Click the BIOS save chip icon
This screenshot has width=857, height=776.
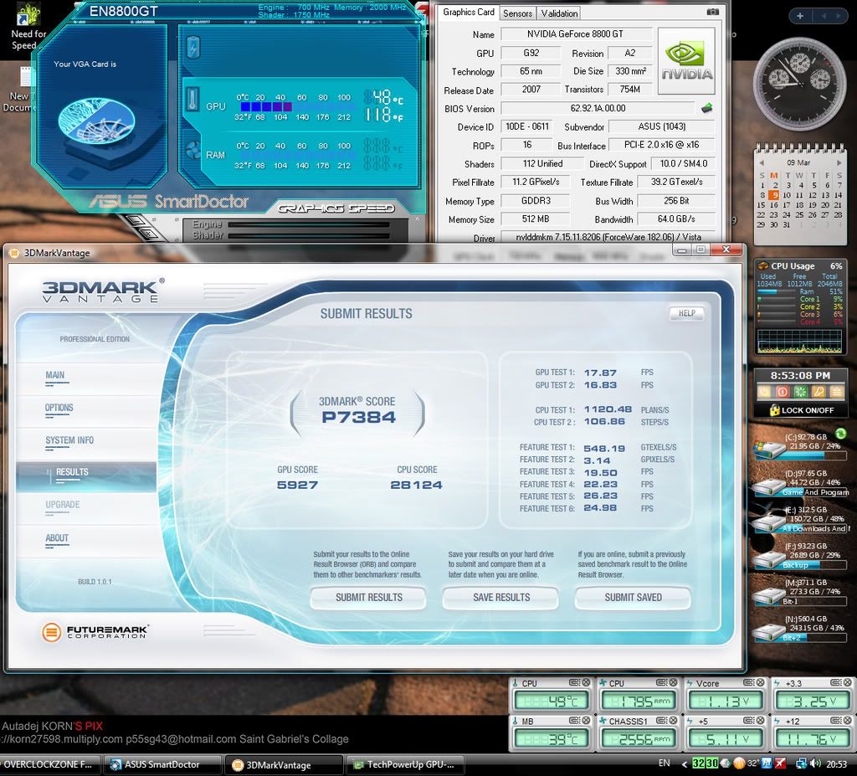point(707,108)
